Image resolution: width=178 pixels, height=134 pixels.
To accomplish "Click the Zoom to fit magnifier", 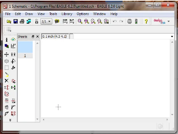I will pos(80,21).
